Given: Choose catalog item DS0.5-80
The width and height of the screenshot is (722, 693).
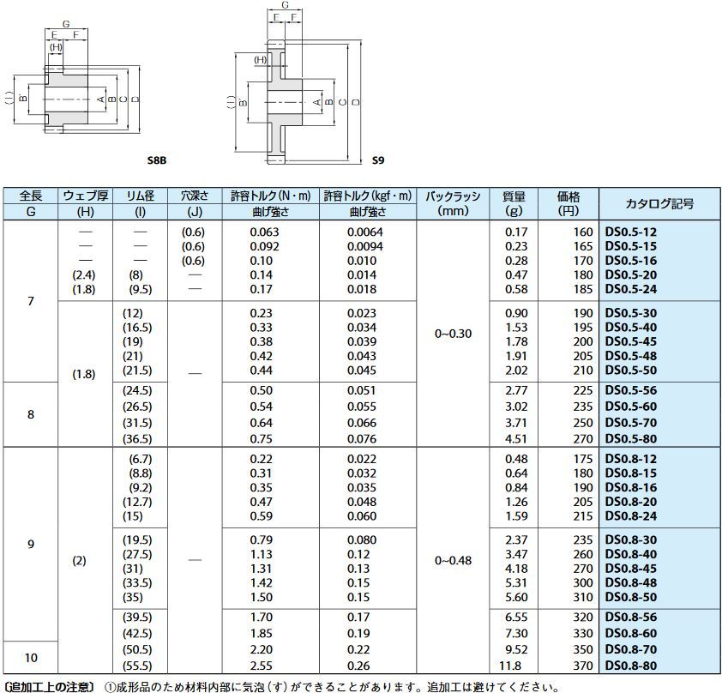Looking at the screenshot, I should tap(630, 439).
